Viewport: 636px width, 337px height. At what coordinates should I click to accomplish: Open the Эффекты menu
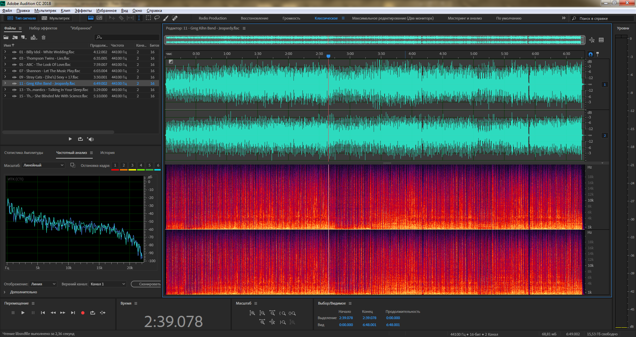coord(83,11)
